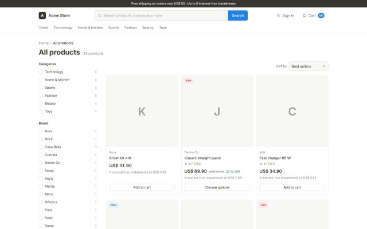Open the Classic straight jeans J thumbnail
The width and height of the screenshot is (367, 229).
click(217, 112)
